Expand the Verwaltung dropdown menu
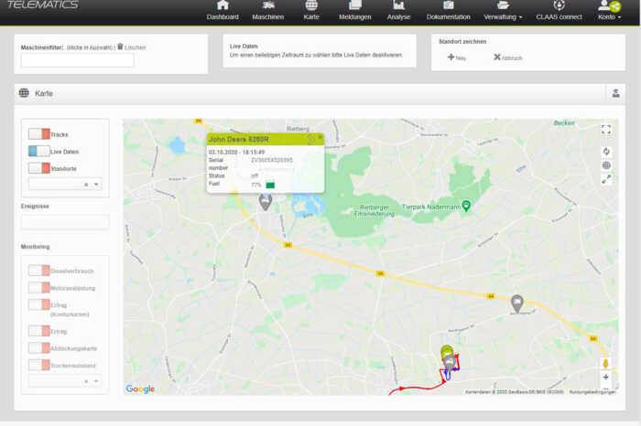 click(x=503, y=11)
